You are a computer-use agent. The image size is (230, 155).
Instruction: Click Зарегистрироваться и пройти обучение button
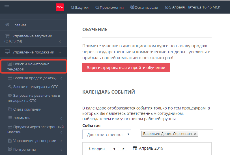coord(126,68)
